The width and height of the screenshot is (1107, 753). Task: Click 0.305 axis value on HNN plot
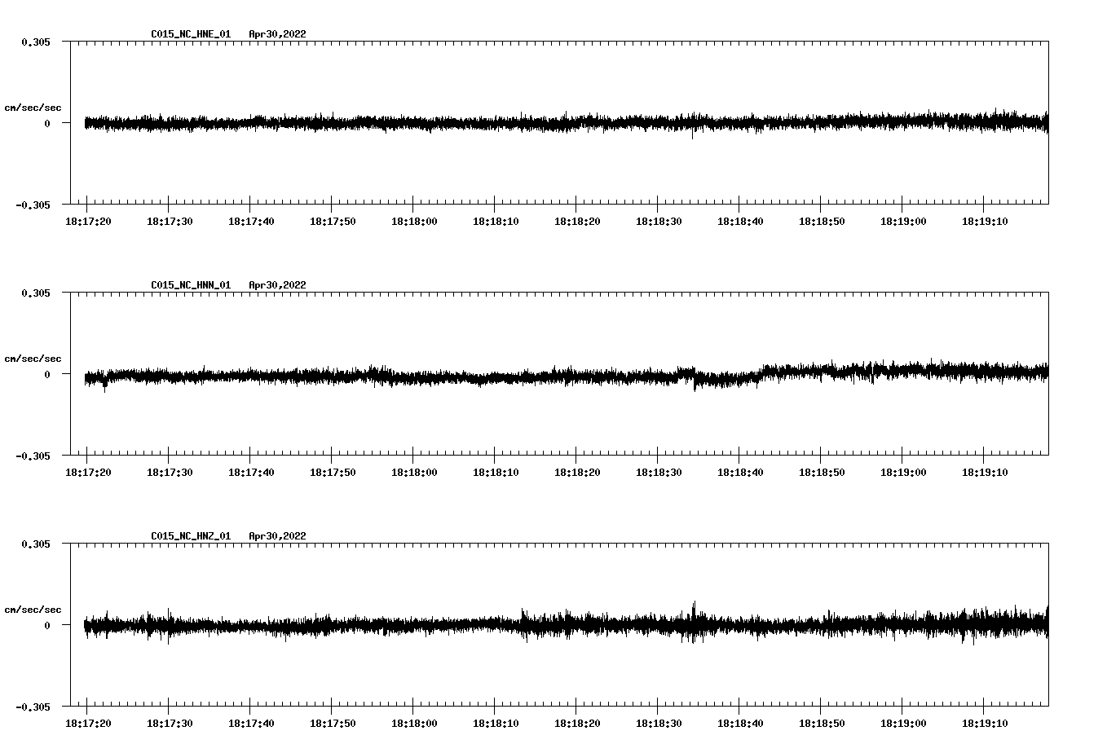click(35, 293)
